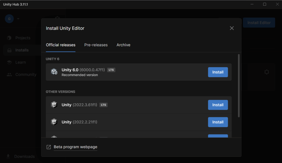Go to Installs in the sidebar
The image size is (282, 163).
pos(22,50)
